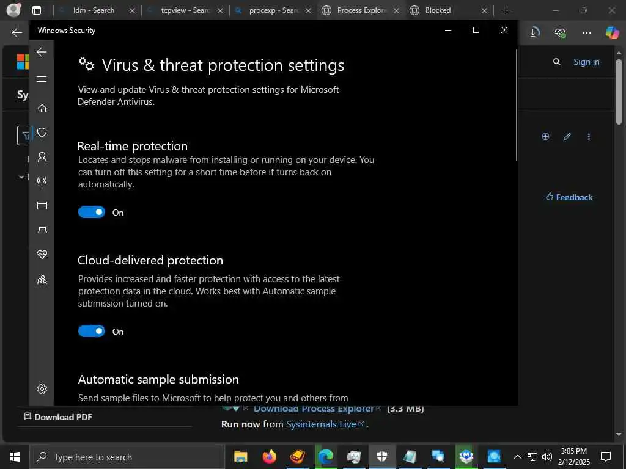Image resolution: width=626 pixels, height=469 pixels.
Task: Open Edge browser essentials heart icon
Action: click(x=560, y=33)
